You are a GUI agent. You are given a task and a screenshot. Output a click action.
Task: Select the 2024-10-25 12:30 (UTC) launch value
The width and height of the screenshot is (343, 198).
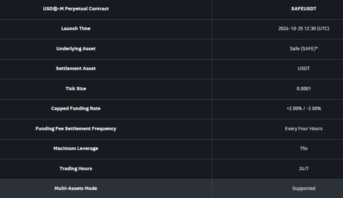click(x=304, y=28)
